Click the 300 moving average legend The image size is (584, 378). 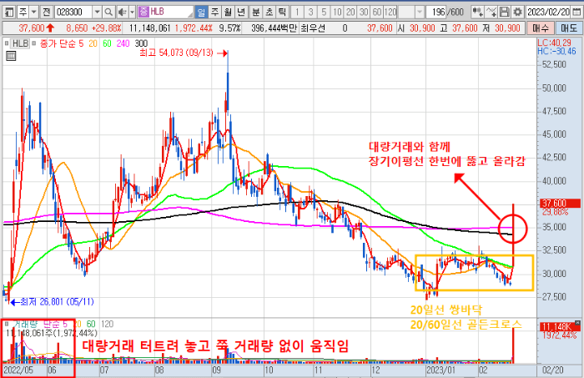(x=141, y=43)
